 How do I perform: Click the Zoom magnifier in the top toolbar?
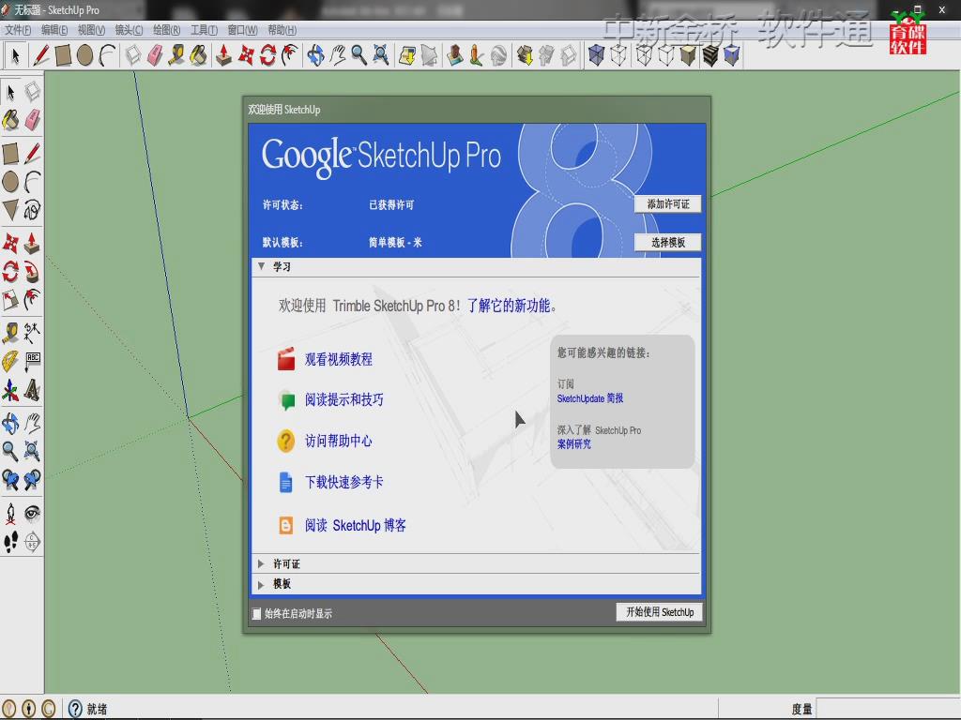[358, 55]
